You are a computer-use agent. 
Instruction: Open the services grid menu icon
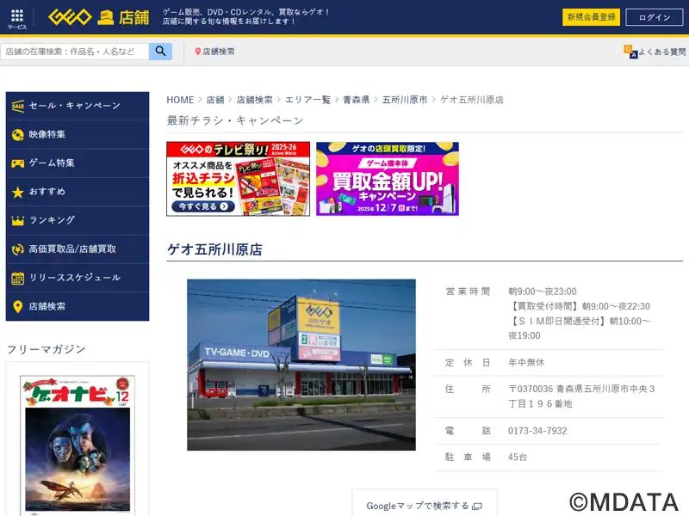pos(16,15)
